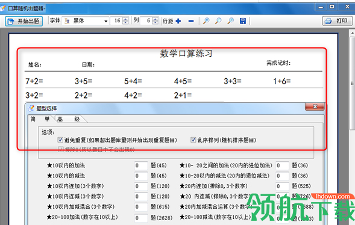Switch to the 高级 tab
The width and height of the screenshot is (355, 225).
click(x=68, y=119)
